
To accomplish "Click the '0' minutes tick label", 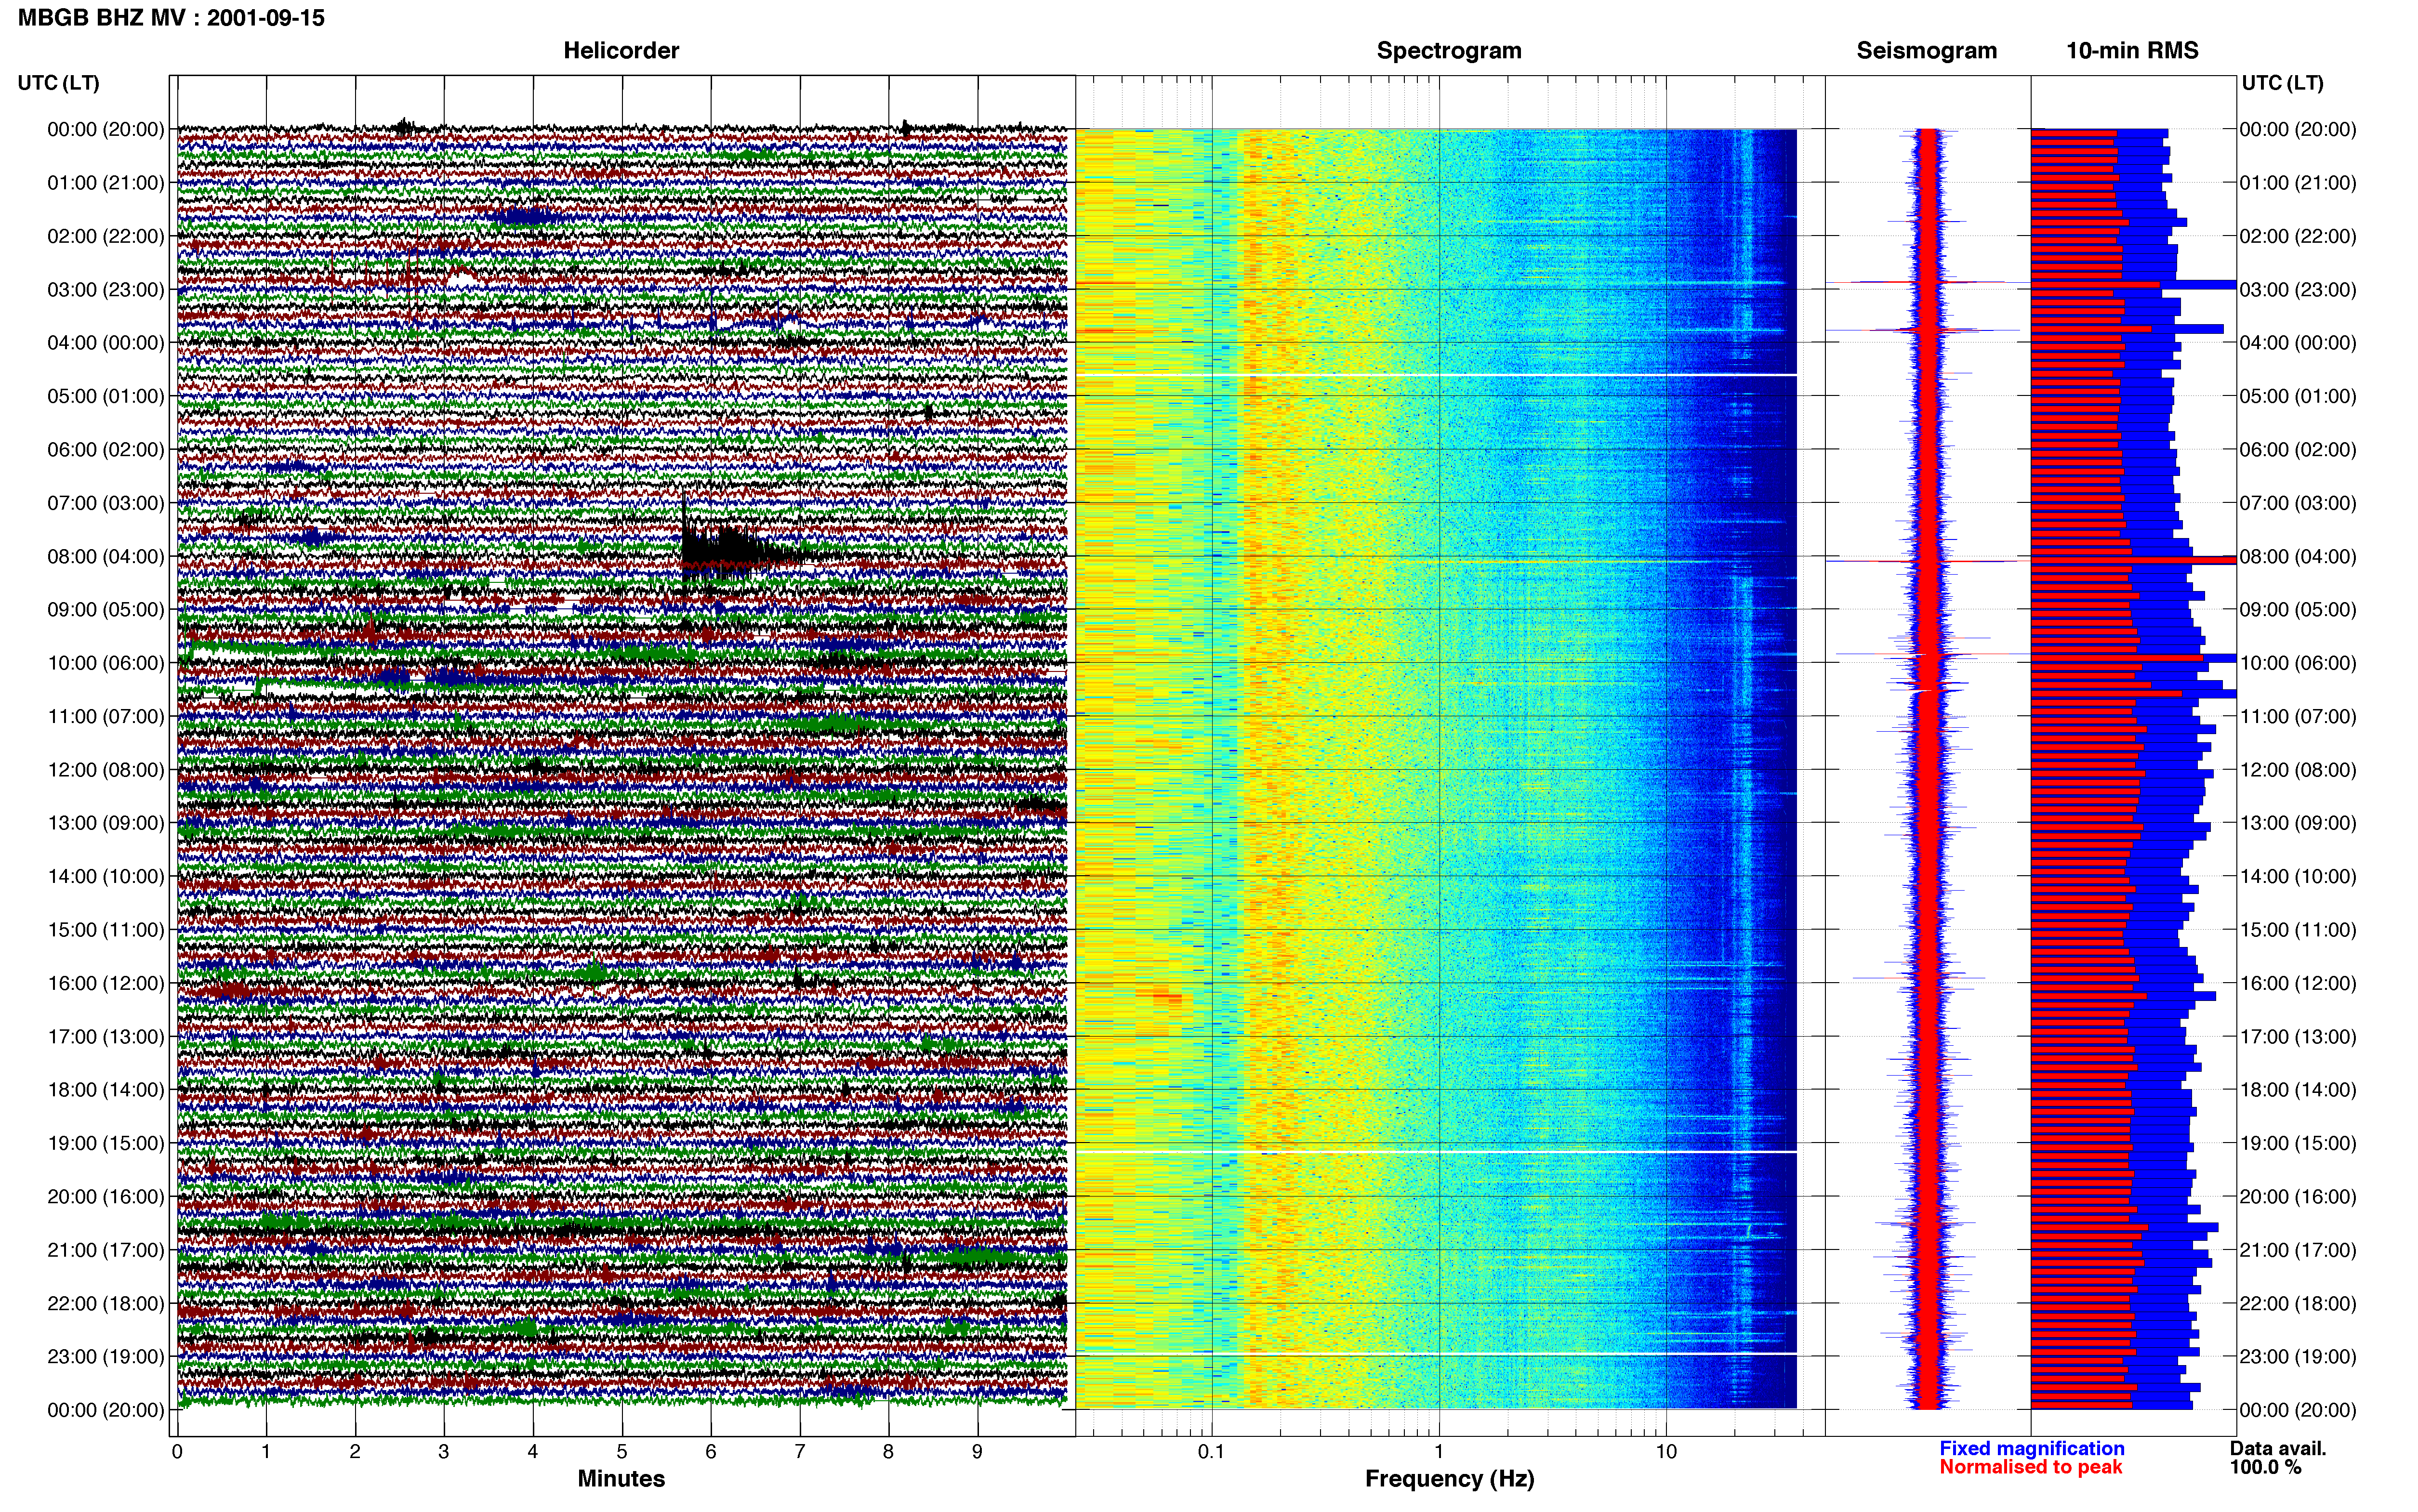I will pos(177,1451).
